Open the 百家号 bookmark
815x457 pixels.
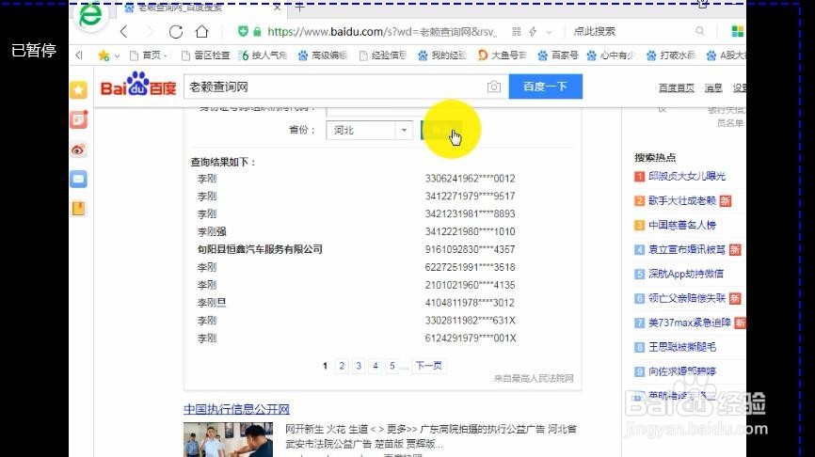558,55
